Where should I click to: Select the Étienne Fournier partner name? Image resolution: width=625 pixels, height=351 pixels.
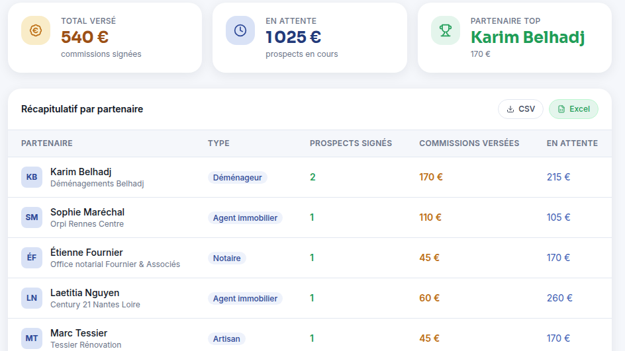point(87,253)
